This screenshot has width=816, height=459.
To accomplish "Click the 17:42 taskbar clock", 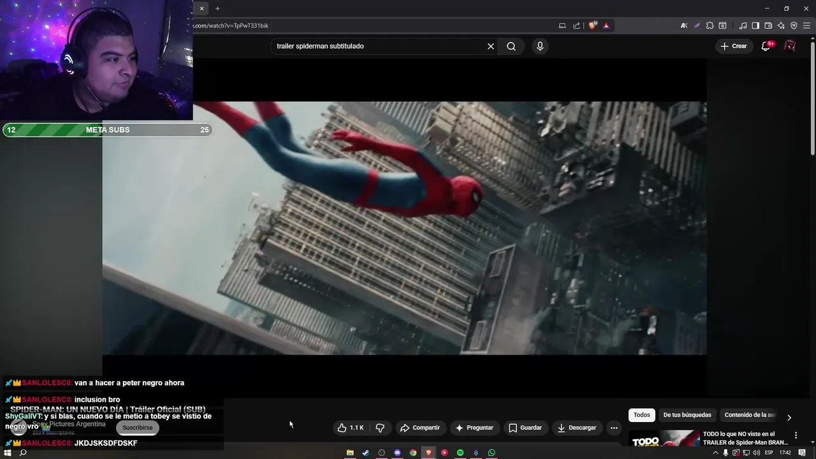I will (785, 453).
